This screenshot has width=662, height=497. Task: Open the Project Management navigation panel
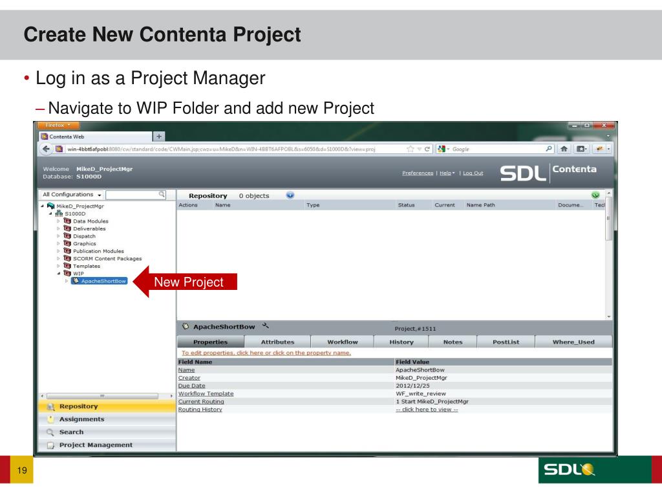[x=107, y=445]
